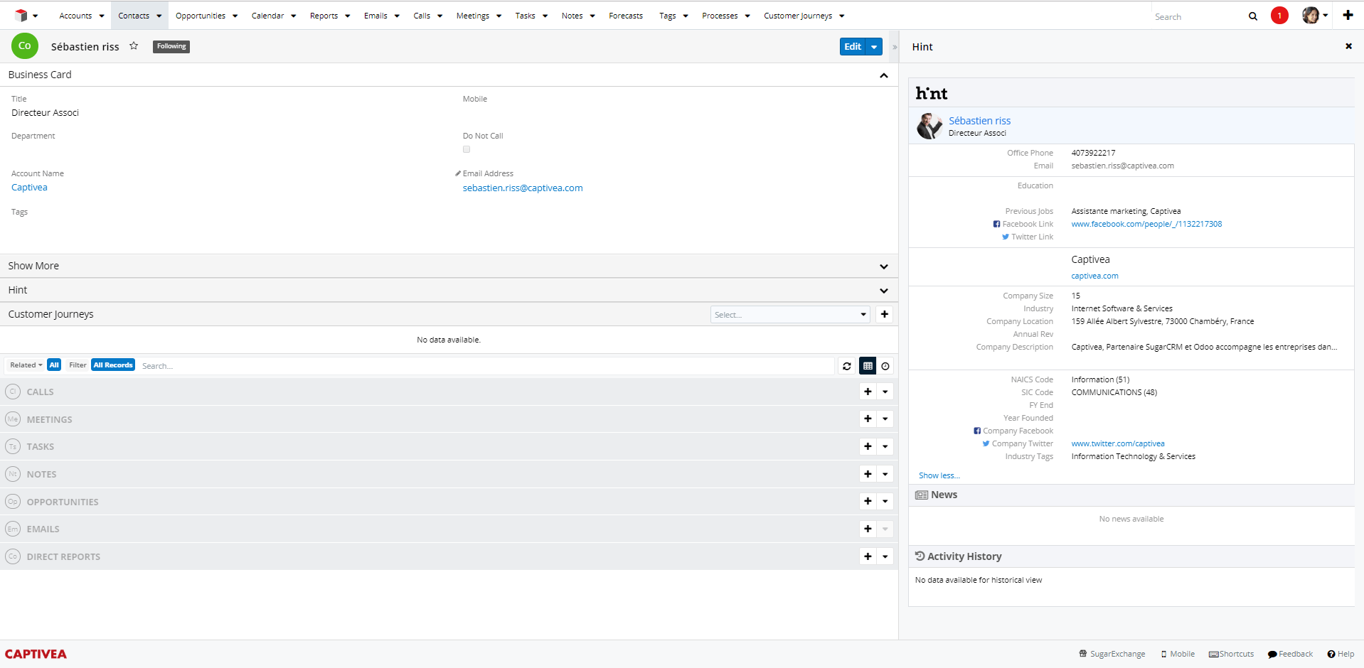
Task: Open the notifications badge
Action: [1280, 16]
